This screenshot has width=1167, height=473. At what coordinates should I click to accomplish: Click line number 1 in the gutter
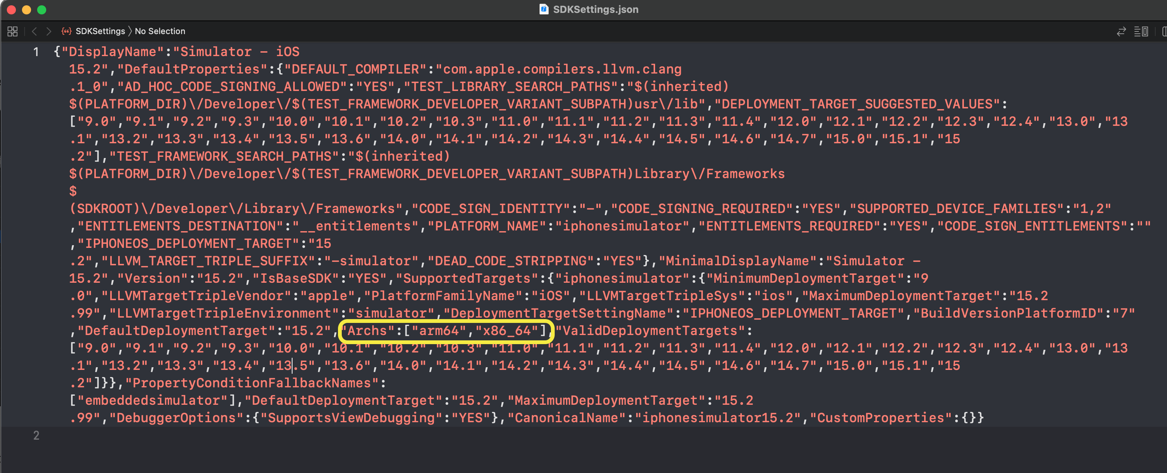[36, 52]
